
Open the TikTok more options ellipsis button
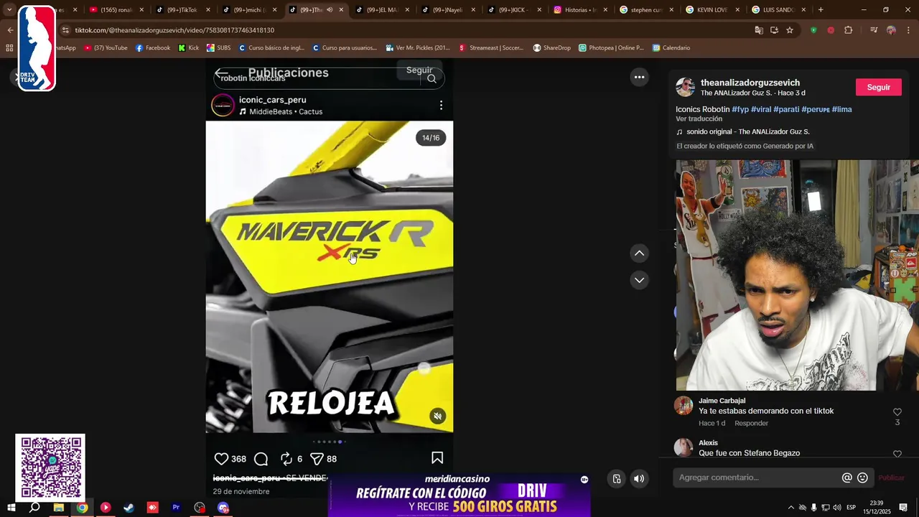click(x=639, y=77)
